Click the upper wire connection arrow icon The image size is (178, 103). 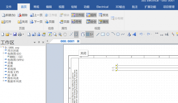(x=157, y=33)
